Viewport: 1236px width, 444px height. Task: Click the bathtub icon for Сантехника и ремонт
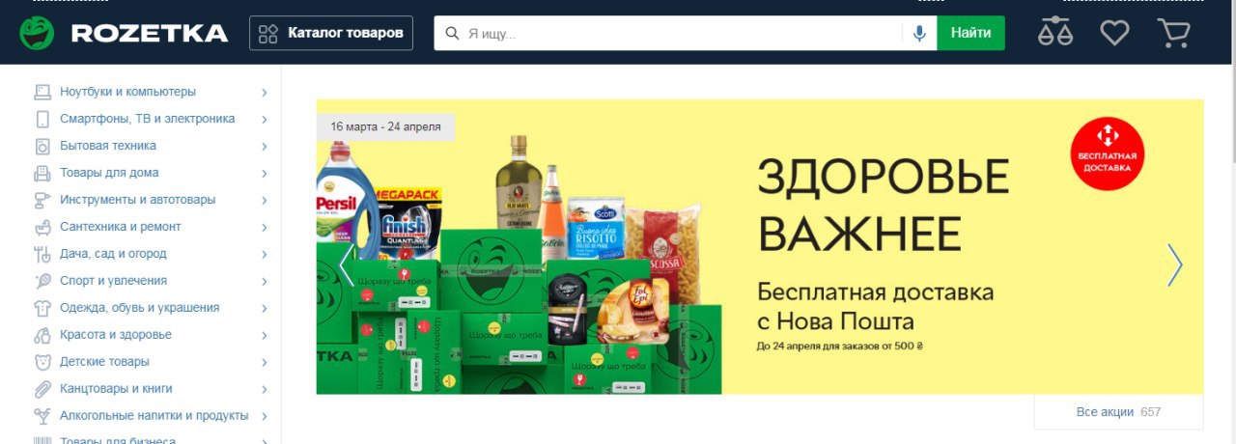pyautogui.click(x=42, y=227)
